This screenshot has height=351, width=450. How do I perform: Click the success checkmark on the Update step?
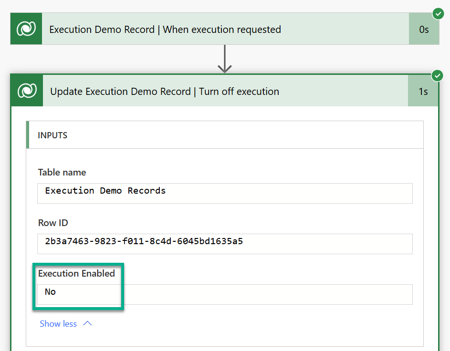[437, 76]
